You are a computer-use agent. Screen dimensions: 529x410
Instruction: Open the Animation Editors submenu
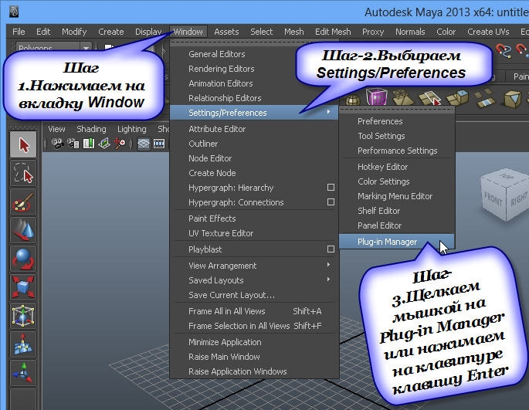[221, 83]
